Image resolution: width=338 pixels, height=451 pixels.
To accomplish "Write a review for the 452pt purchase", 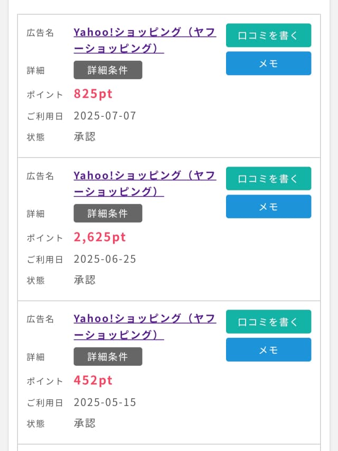I will tap(268, 321).
